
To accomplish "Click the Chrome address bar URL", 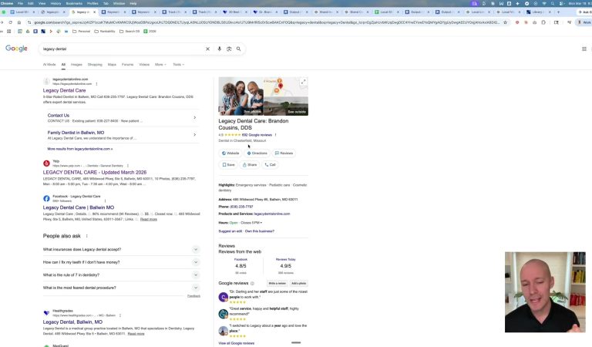I will 266,22.
